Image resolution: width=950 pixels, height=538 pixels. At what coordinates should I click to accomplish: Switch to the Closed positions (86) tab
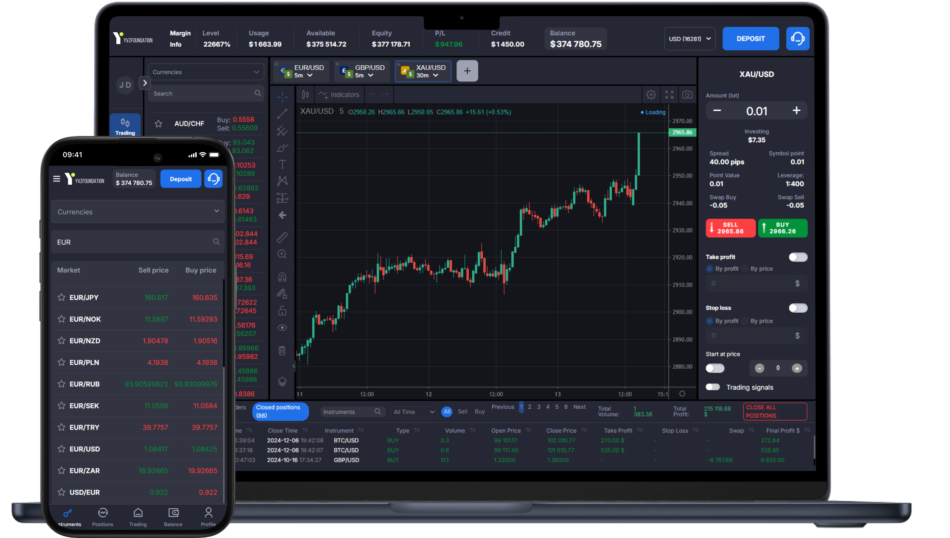click(280, 411)
